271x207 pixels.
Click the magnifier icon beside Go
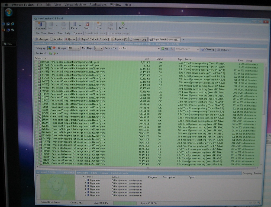[x=171, y=49]
